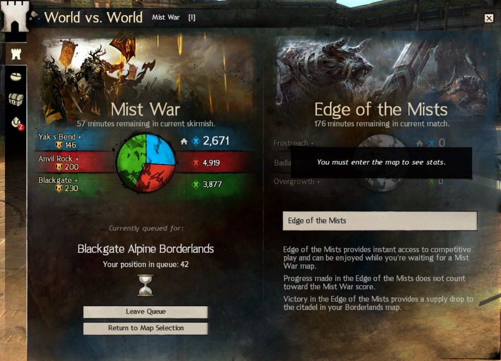Click the hourglass queue icon
The image size is (501, 361).
coord(146,285)
